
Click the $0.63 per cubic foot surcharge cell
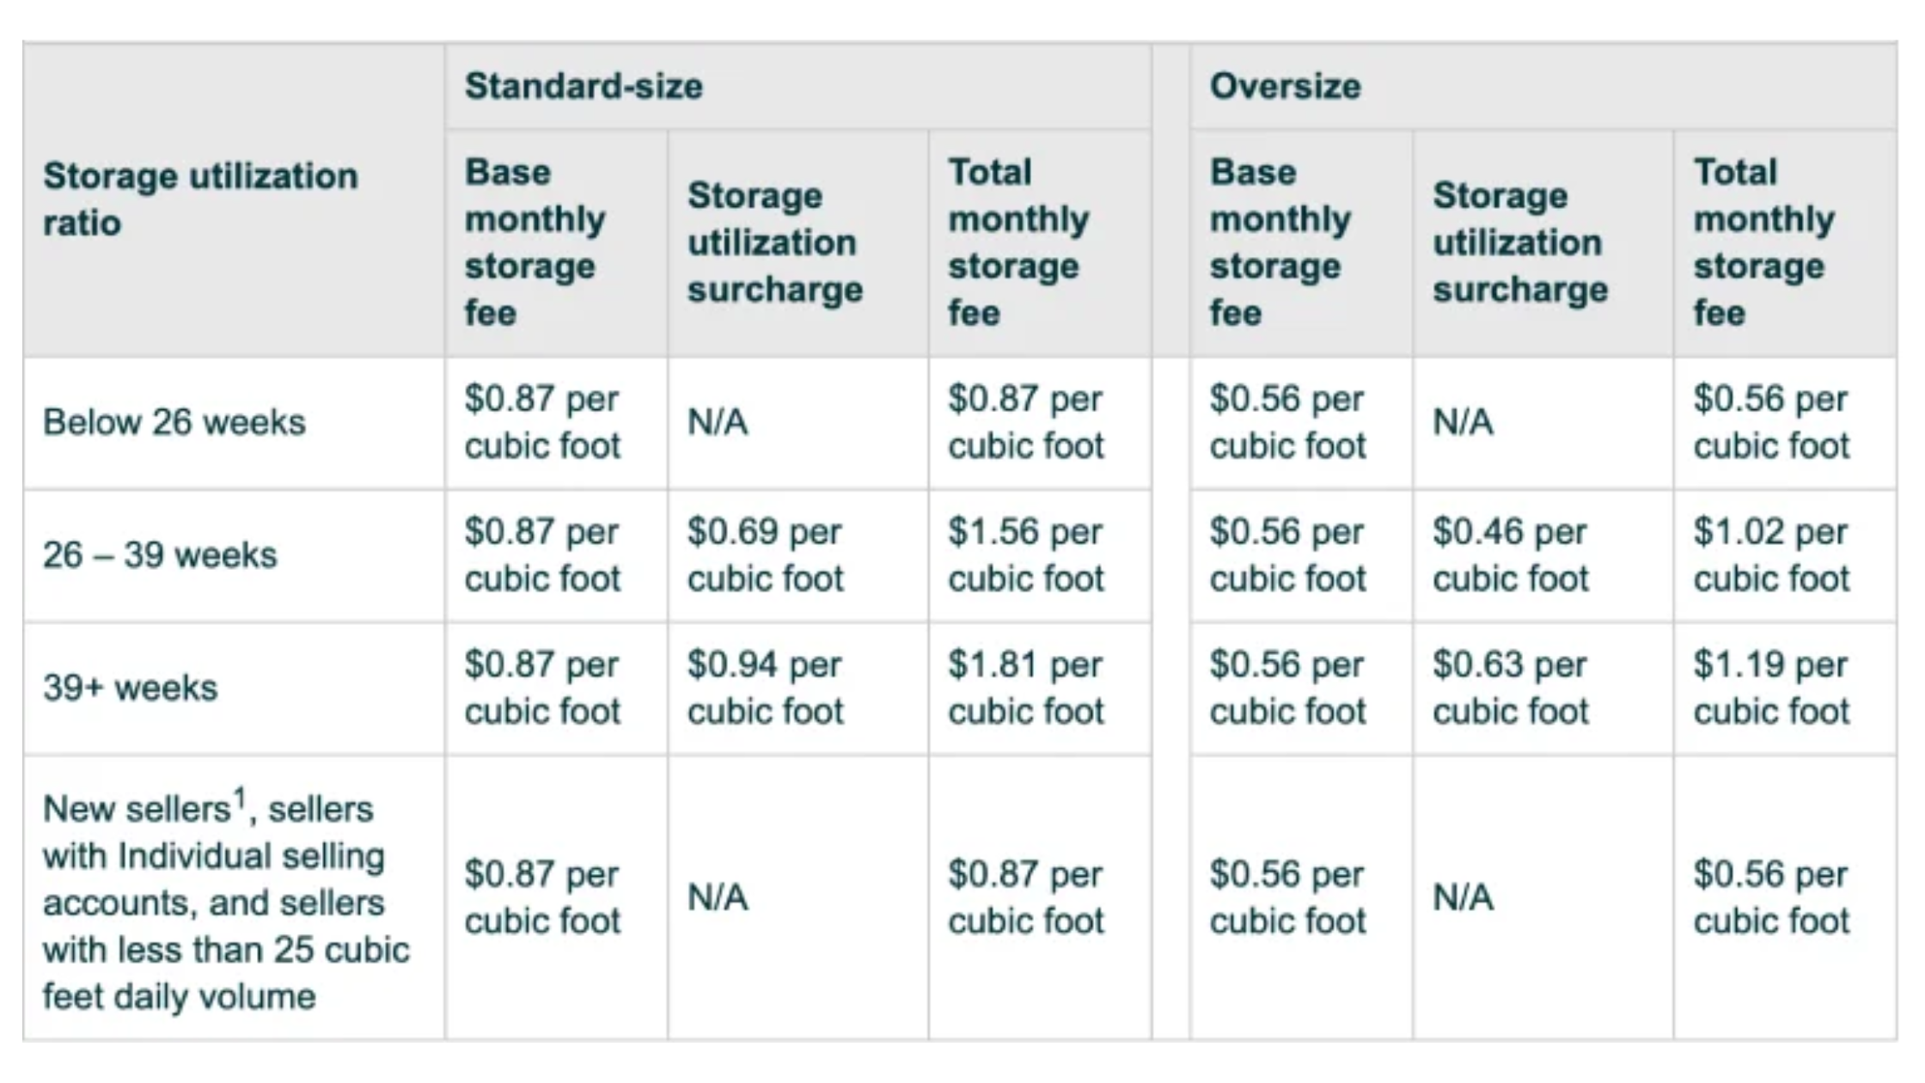(1511, 688)
